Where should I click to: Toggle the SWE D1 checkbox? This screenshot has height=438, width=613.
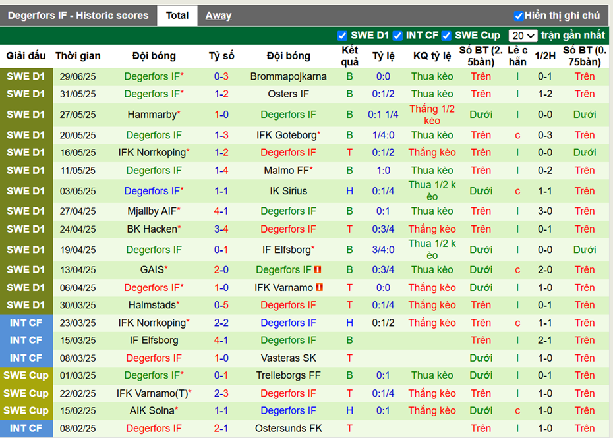342,36
